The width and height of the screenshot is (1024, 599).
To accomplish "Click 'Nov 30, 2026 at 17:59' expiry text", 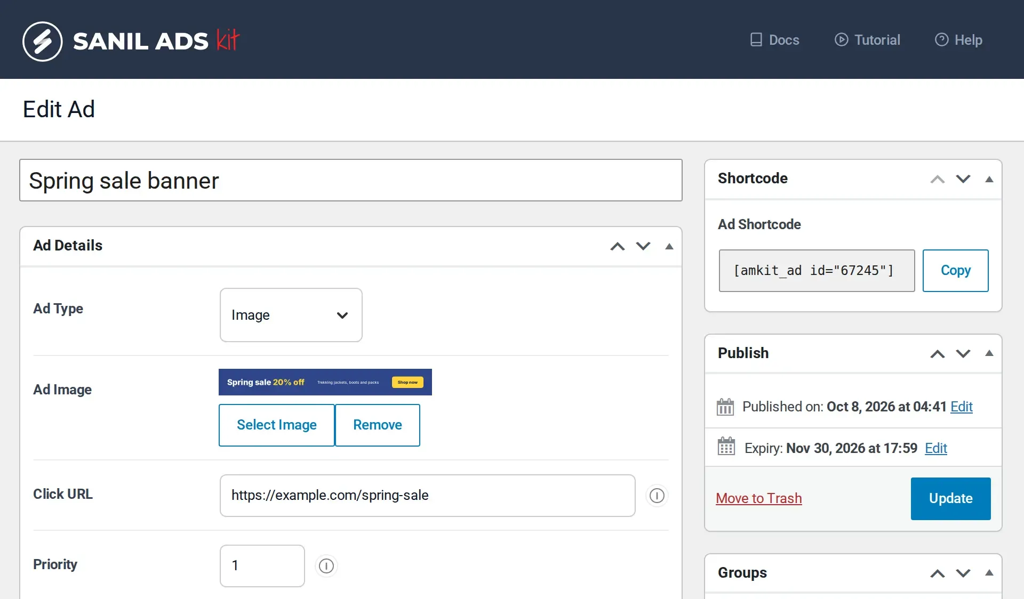I will [x=852, y=448].
